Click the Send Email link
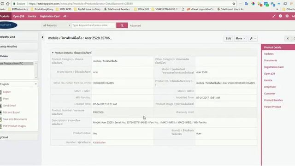 tap(9, 106)
